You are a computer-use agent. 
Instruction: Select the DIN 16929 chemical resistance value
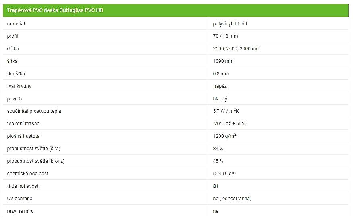click(224, 174)
